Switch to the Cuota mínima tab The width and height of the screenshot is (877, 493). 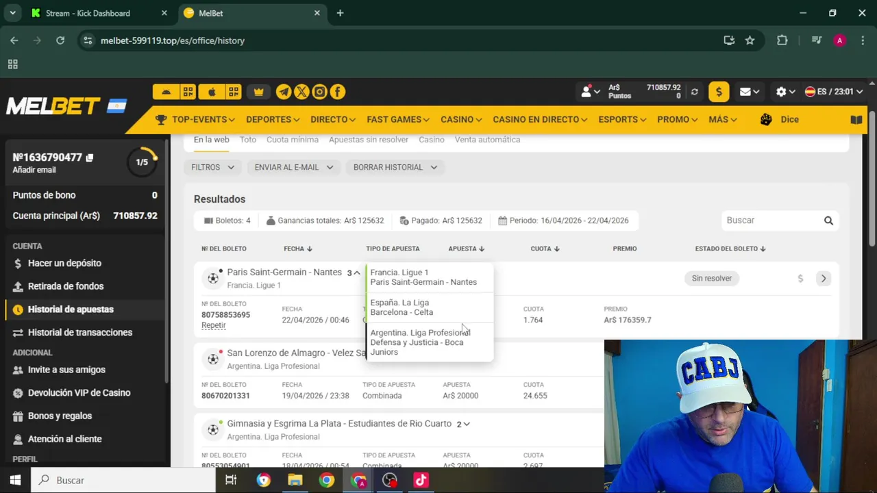(293, 140)
